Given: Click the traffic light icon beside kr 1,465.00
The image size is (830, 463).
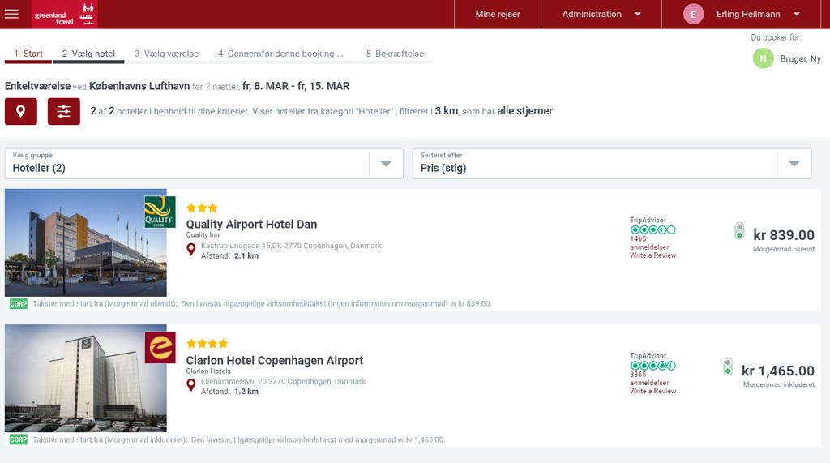Looking at the screenshot, I should pyautogui.click(x=728, y=367).
